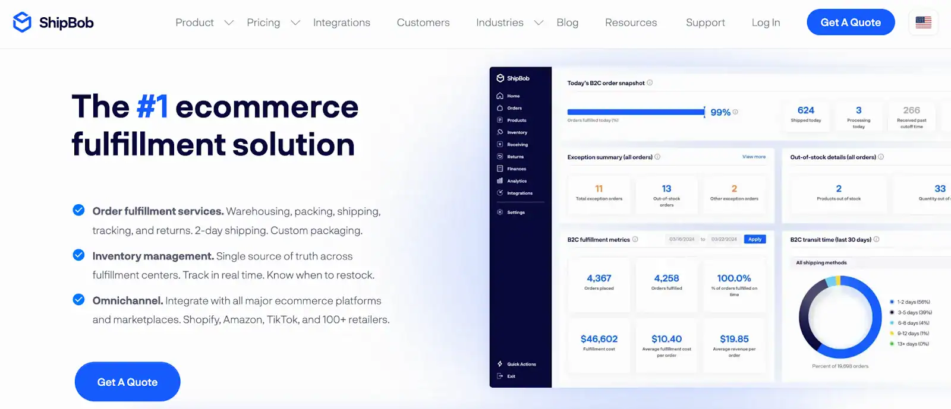Image resolution: width=951 pixels, height=409 pixels.
Task: Click the Apply button for date range
Action: click(x=755, y=239)
